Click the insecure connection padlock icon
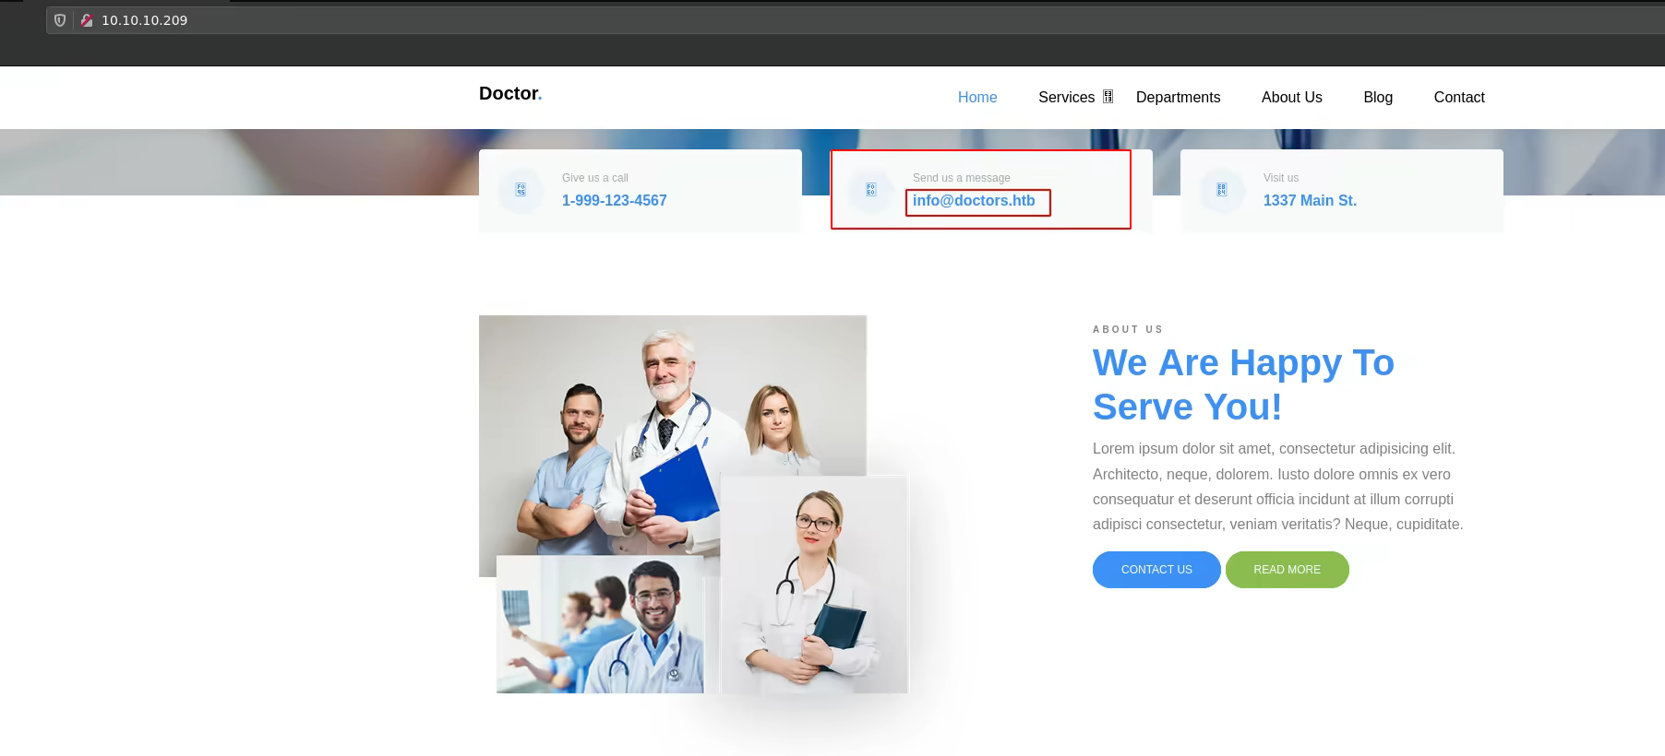 pyautogui.click(x=86, y=20)
